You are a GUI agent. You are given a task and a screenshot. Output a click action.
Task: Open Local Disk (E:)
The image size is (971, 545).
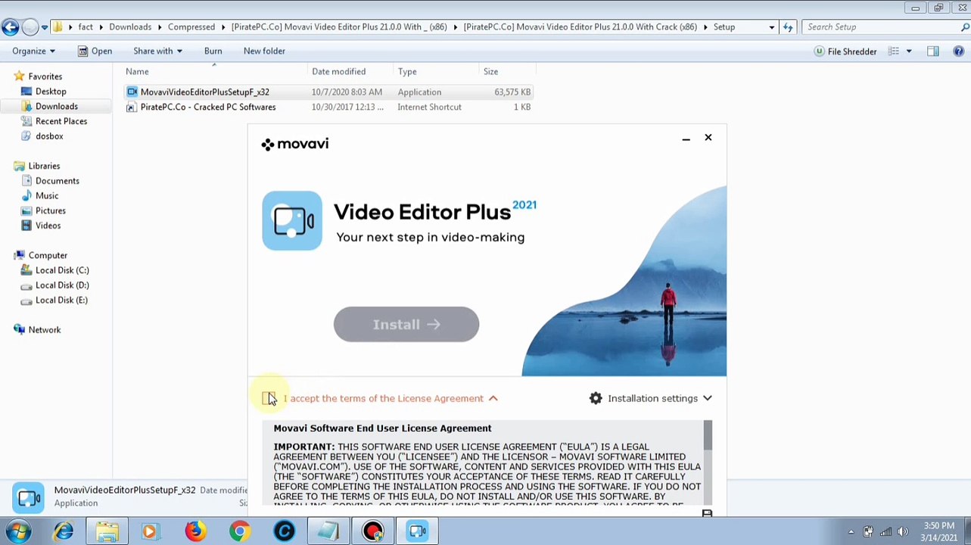(x=61, y=300)
